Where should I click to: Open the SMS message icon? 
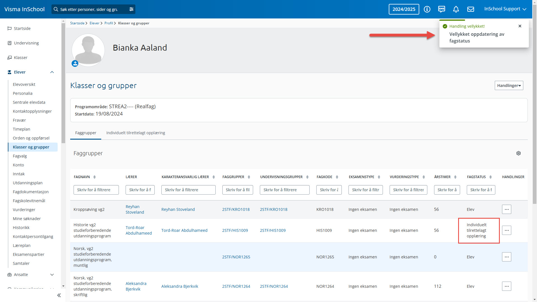pyautogui.click(x=442, y=9)
